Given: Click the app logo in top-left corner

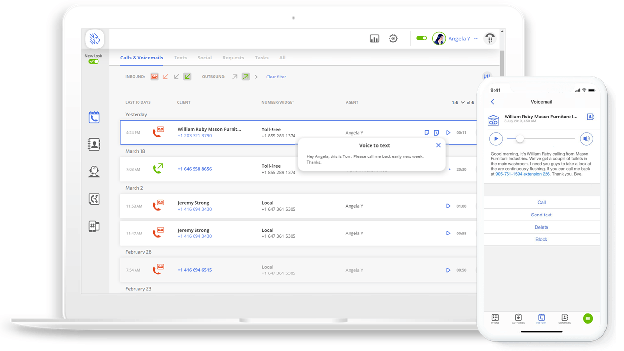Looking at the screenshot, I should 95,39.
